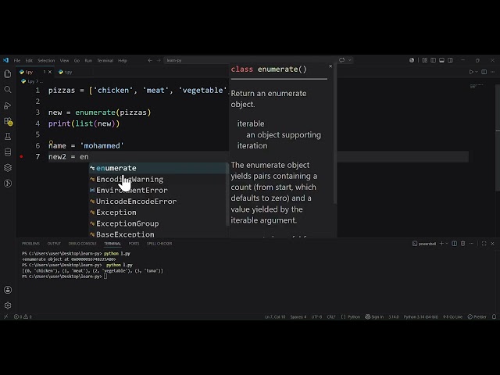Open the Terminal menu
This screenshot has height=375, width=500.
(x=105, y=60)
